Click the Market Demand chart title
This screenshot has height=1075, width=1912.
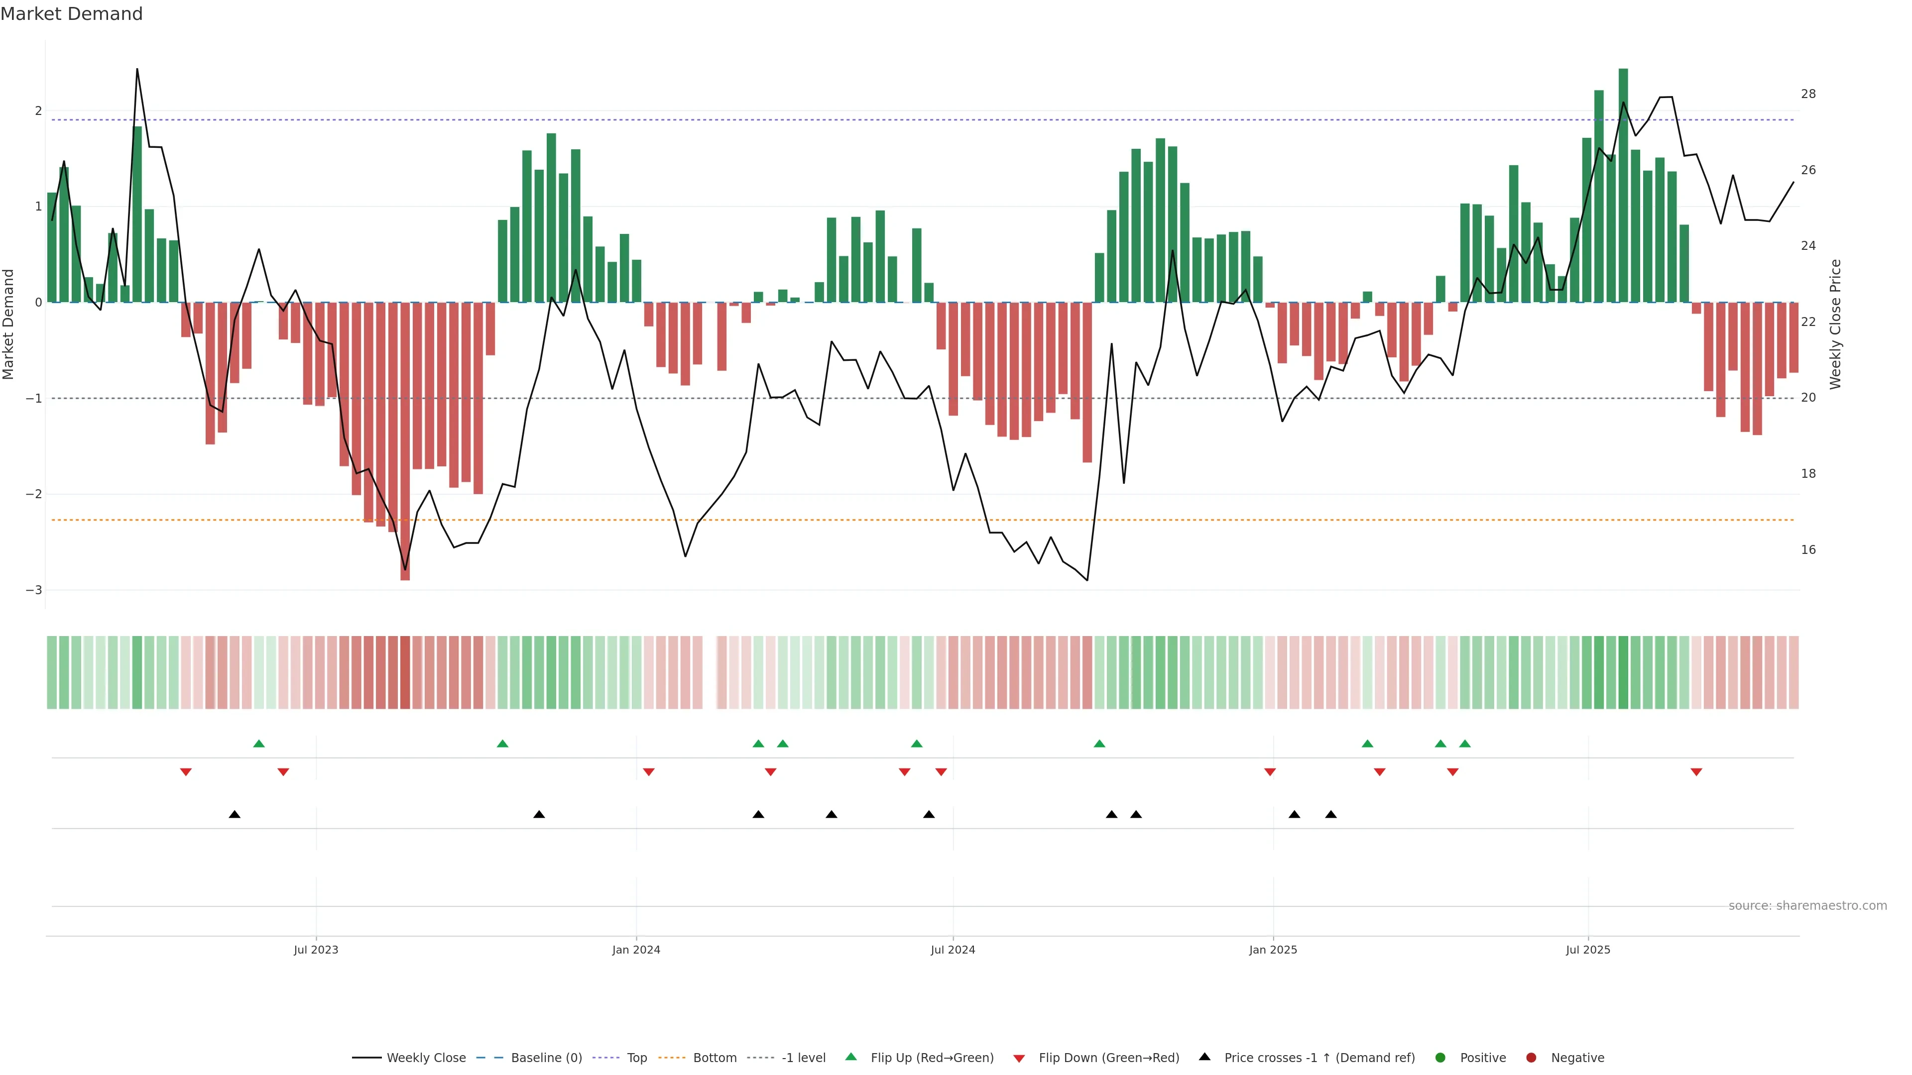pos(71,14)
